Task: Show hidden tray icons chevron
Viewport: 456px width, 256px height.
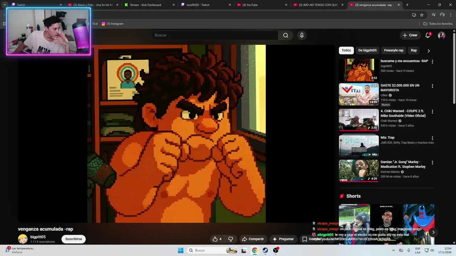Action: click(393, 250)
